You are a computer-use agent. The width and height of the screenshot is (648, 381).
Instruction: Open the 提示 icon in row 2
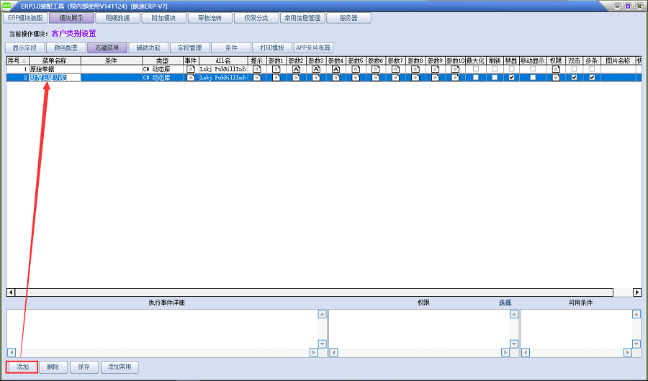tap(257, 78)
